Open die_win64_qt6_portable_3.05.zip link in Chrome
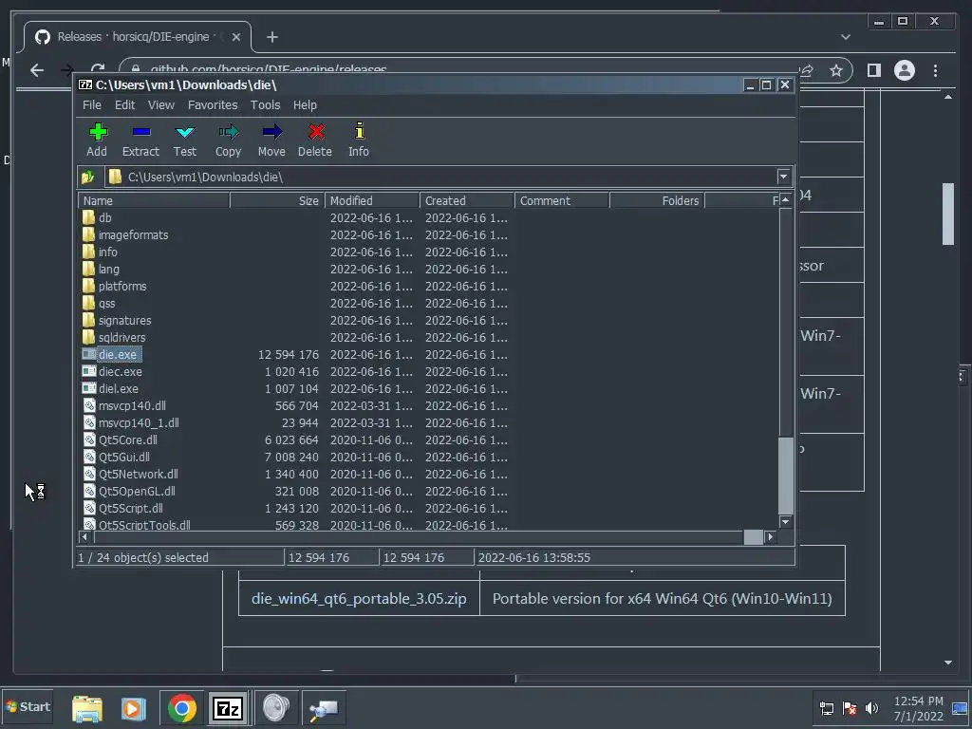972x729 pixels. pos(359,599)
